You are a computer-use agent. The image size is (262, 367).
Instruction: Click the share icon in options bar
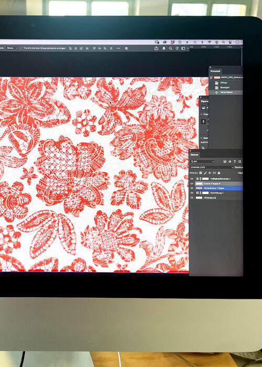click(156, 48)
